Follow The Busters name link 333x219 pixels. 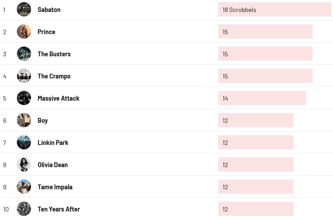coord(54,54)
